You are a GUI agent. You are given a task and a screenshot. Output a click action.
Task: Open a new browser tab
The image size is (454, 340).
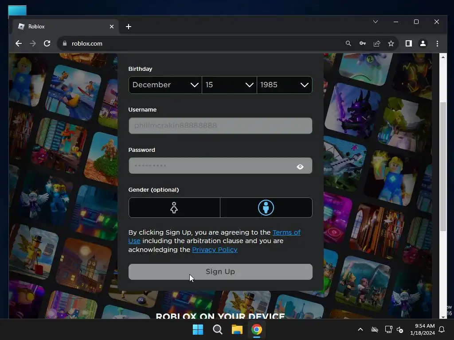pos(129,27)
